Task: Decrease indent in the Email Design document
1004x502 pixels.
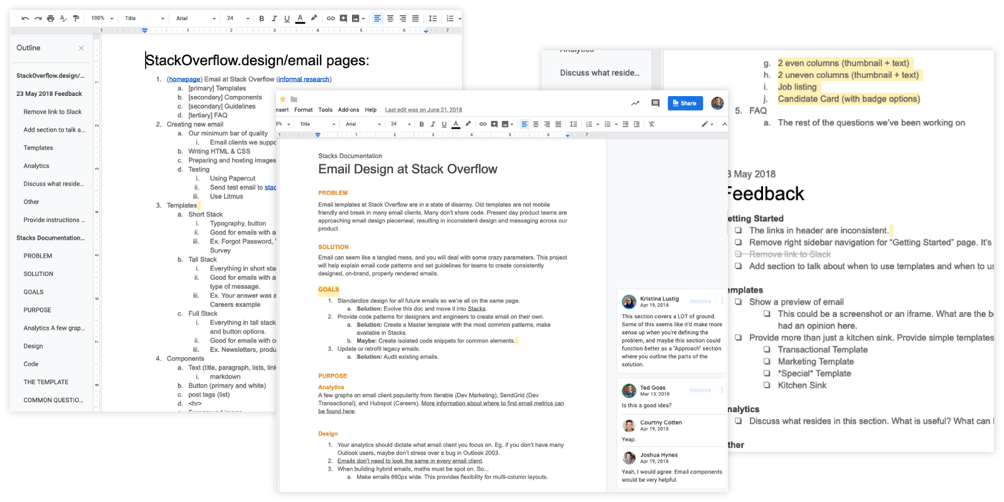Action: pos(626,124)
